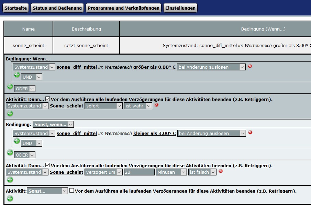Add activity below Sonne_scheint verzögert row
Image resolution: width=311 pixels, height=206 pixels.
tap(10, 180)
